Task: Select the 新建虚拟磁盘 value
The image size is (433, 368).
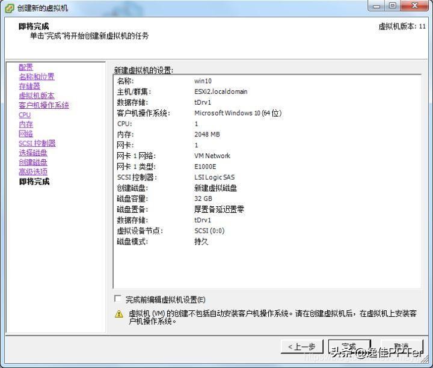Action: click(x=215, y=188)
